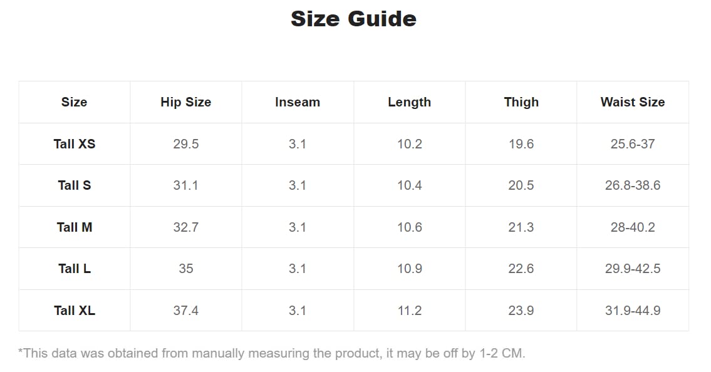Select the Length column header

tap(410, 102)
